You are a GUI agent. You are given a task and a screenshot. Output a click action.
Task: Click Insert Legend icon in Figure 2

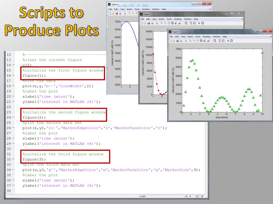point(194,23)
